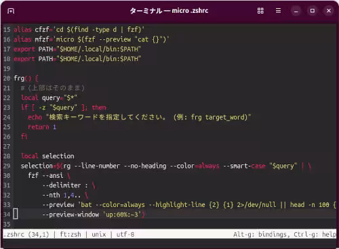The height and width of the screenshot is (249, 339).
Task: Click the echo message on line 24
Action: pyautogui.click(x=139, y=117)
